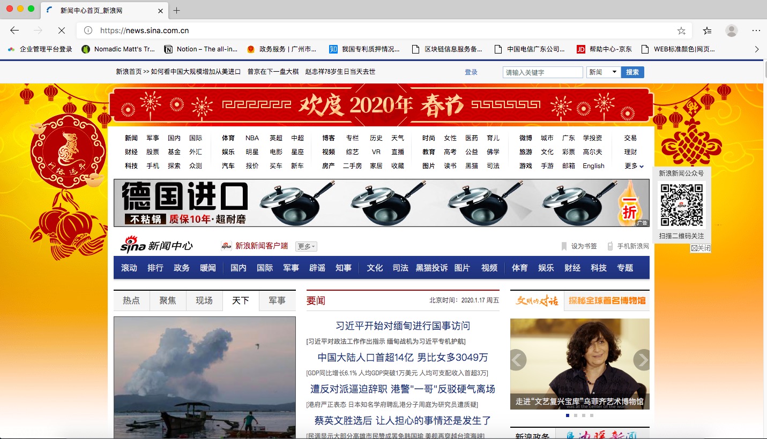767x439 pixels.
Task: Open the 企业管理平台登录 bookmark
Action: (x=40, y=49)
